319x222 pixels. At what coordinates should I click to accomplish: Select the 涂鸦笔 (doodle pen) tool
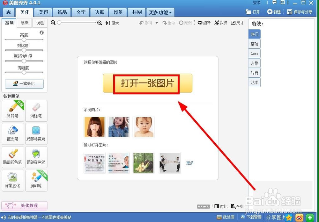(13, 111)
